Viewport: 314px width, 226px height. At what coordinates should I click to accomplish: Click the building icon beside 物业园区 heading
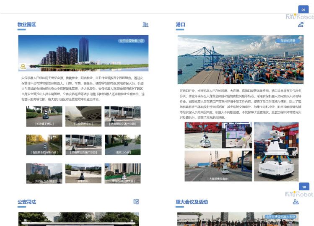145,25
